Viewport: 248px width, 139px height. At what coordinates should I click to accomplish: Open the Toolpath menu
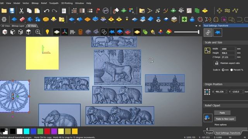pyautogui.click(x=54, y=3)
